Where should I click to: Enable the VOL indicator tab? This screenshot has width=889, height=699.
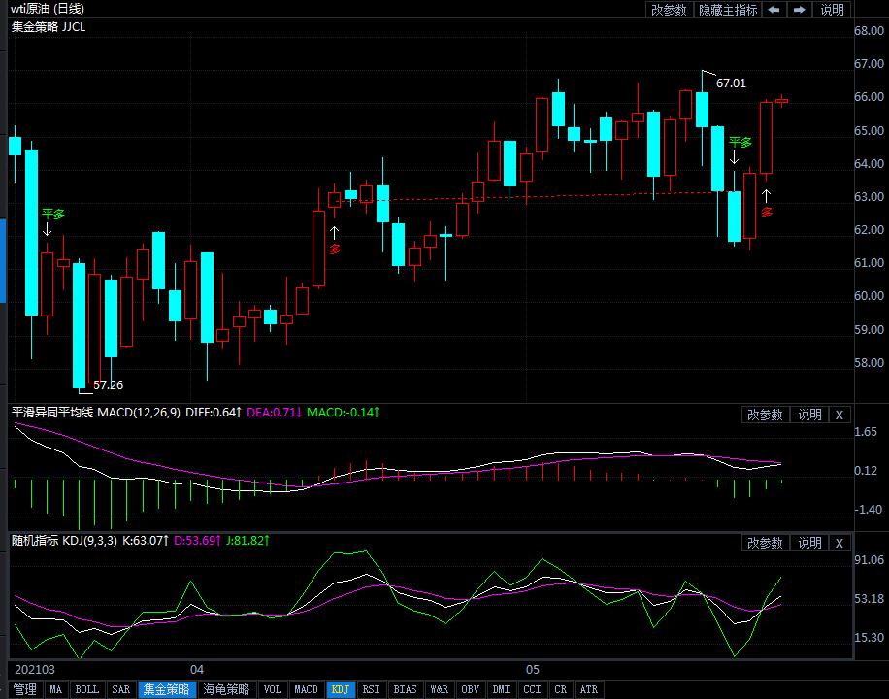click(x=273, y=689)
